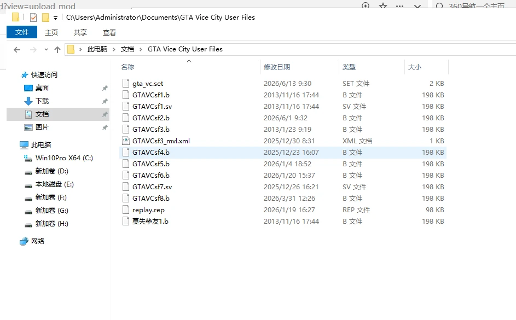Open 下载 in the navigation pane
Image resolution: width=516 pixels, height=320 pixels.
(x=42, y=101)
